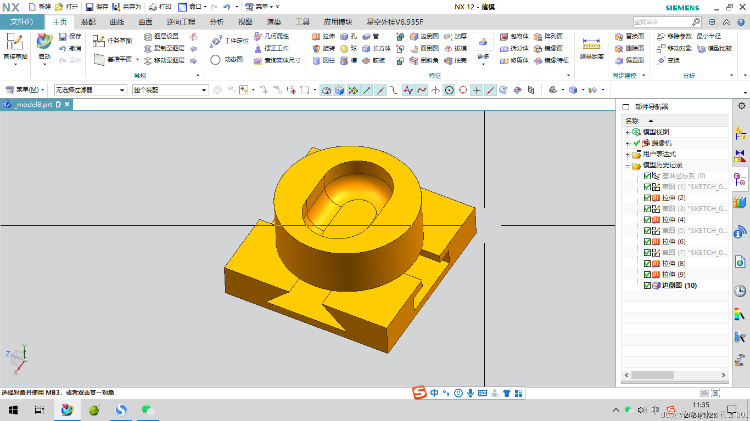
Task: Open the 文件(F) file tab
Action: coord(22,22)
